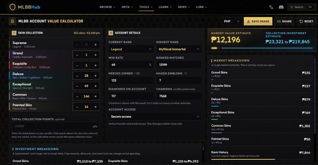
Task: Increase Deluxe skin count with plus
Action: [x=95, y=76]
